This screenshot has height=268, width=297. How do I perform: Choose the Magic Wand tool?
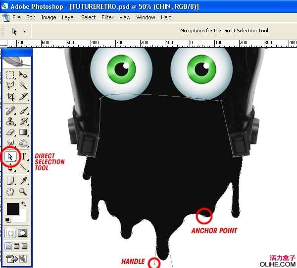[23, 86]
